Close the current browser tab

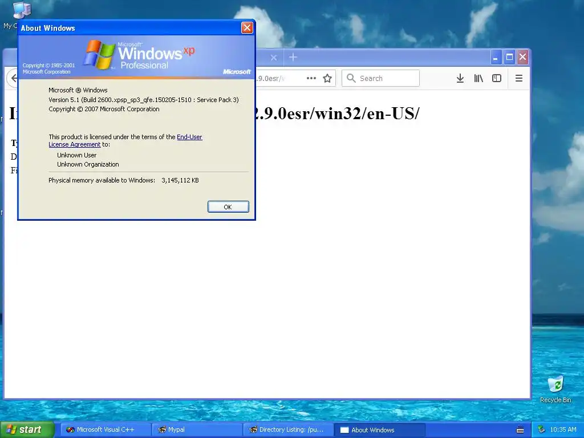274,58
